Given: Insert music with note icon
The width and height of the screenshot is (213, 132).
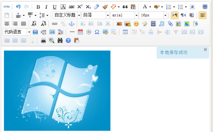Looking at the screenshot, I should coord(162,24).
